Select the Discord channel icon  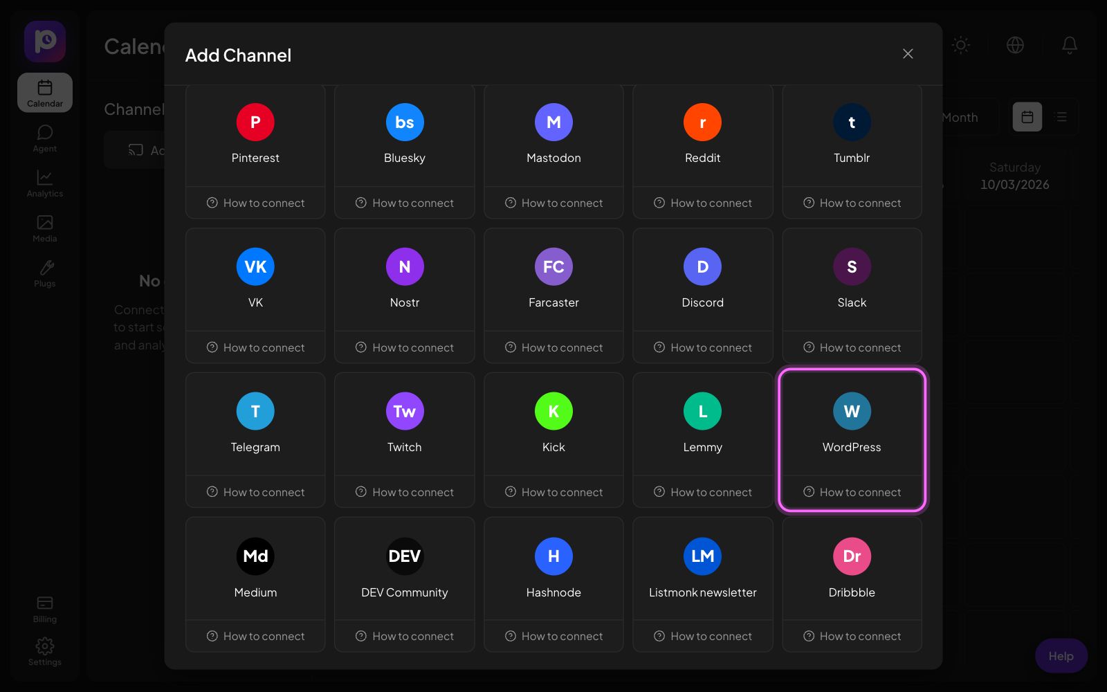[702, 267]
